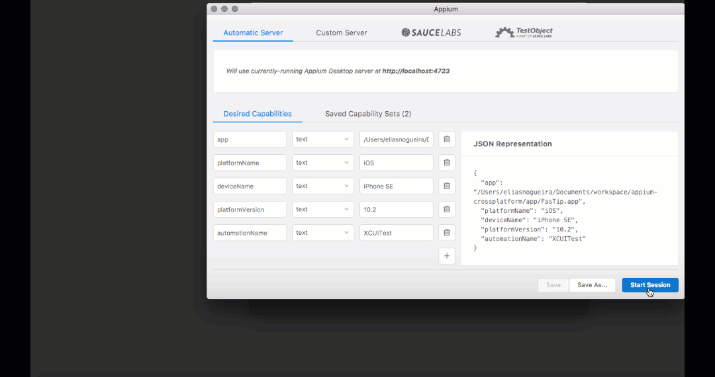Image resolution: width=715 pixels, height=377 pixels.
Task: Select the Desired Capabilities tab
Action: 258,114
